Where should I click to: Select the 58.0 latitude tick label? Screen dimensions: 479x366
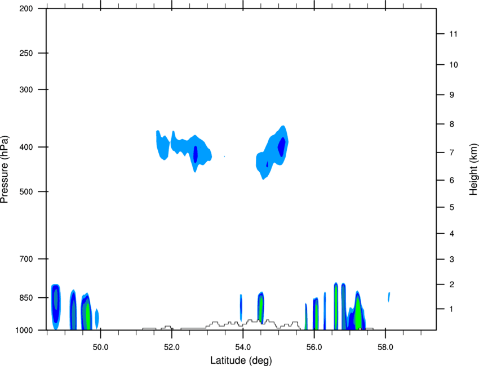pyautogui.click(x=385, y=347)
